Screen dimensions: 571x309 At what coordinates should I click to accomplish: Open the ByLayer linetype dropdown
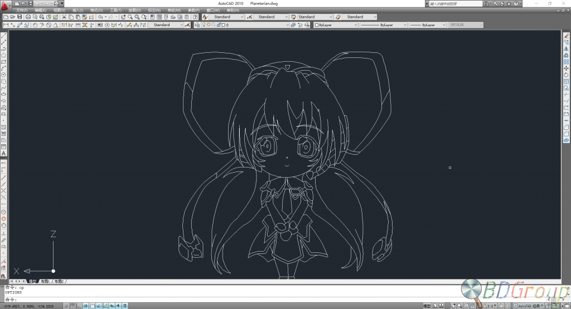(384, 24)
